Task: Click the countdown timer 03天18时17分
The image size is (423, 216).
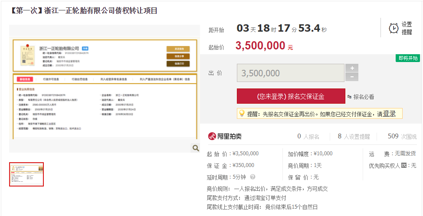Action: pos(282,28)
